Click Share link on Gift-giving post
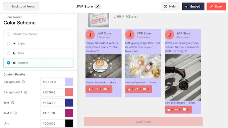Screen dimensions: 228x128 153,82
